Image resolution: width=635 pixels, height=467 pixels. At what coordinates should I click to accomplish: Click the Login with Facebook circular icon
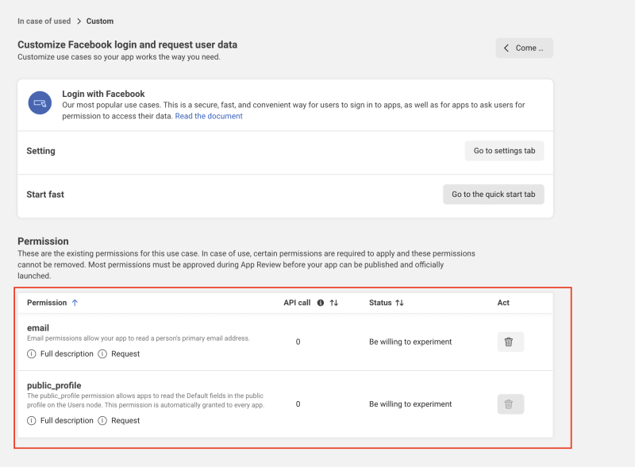pos(40,102)
